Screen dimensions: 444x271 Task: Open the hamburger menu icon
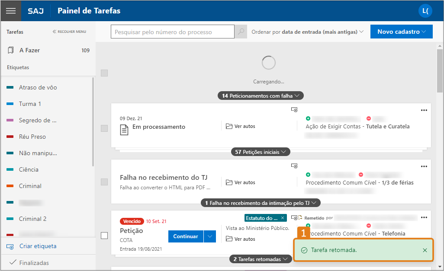click(x=11, y=11)
